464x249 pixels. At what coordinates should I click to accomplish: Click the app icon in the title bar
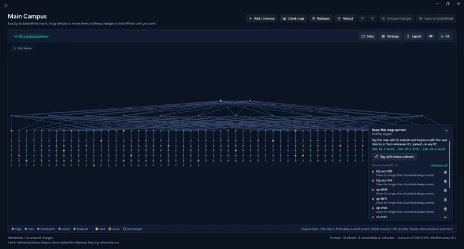coord(6,6)
